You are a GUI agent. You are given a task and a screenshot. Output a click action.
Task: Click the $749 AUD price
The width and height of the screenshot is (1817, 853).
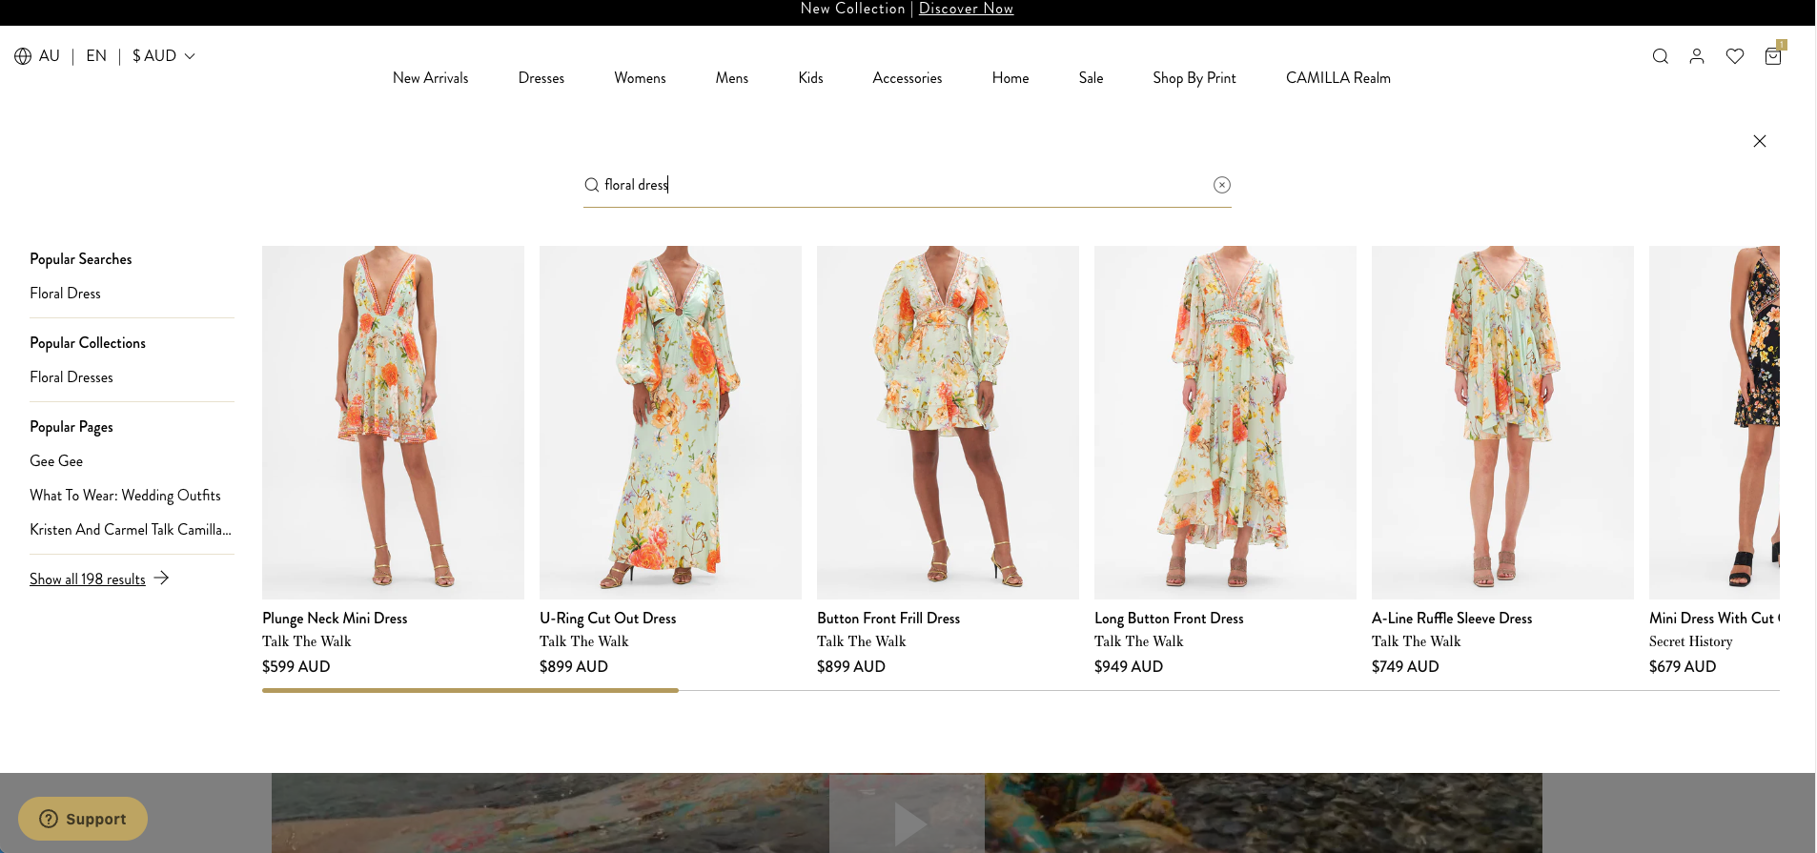coord(1405,667)
